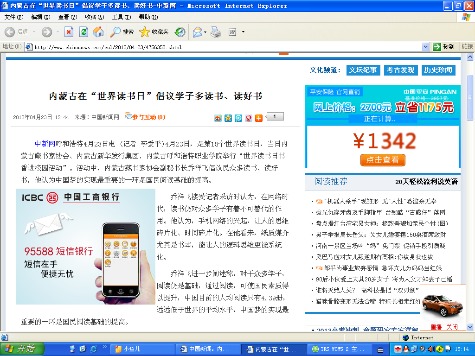Viewport: 475px width, 356px height.
Task: Share article to QQ Zone star icon
Action: pyautogui.click(x=228, y=118)
